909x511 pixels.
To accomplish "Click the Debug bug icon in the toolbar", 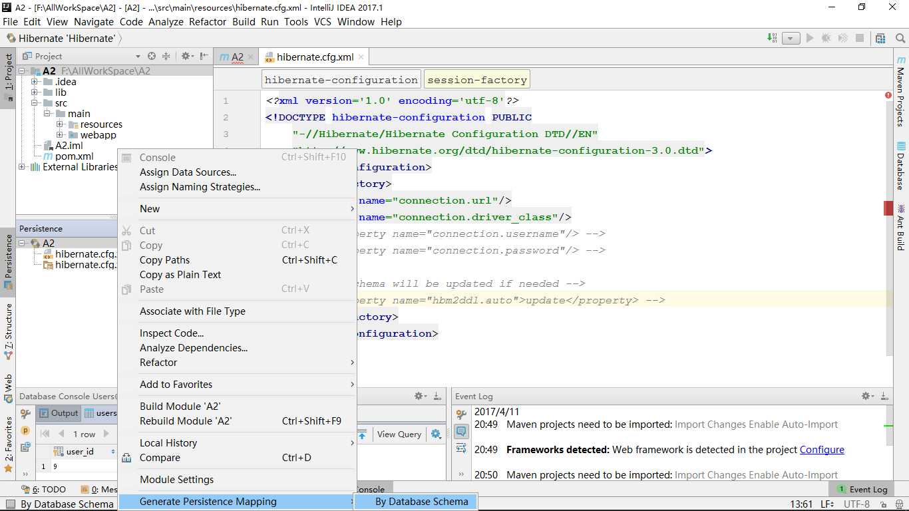I will pos(826,38).
